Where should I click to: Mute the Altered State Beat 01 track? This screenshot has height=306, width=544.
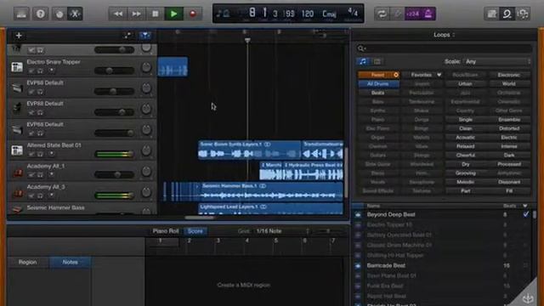point(31,154)
